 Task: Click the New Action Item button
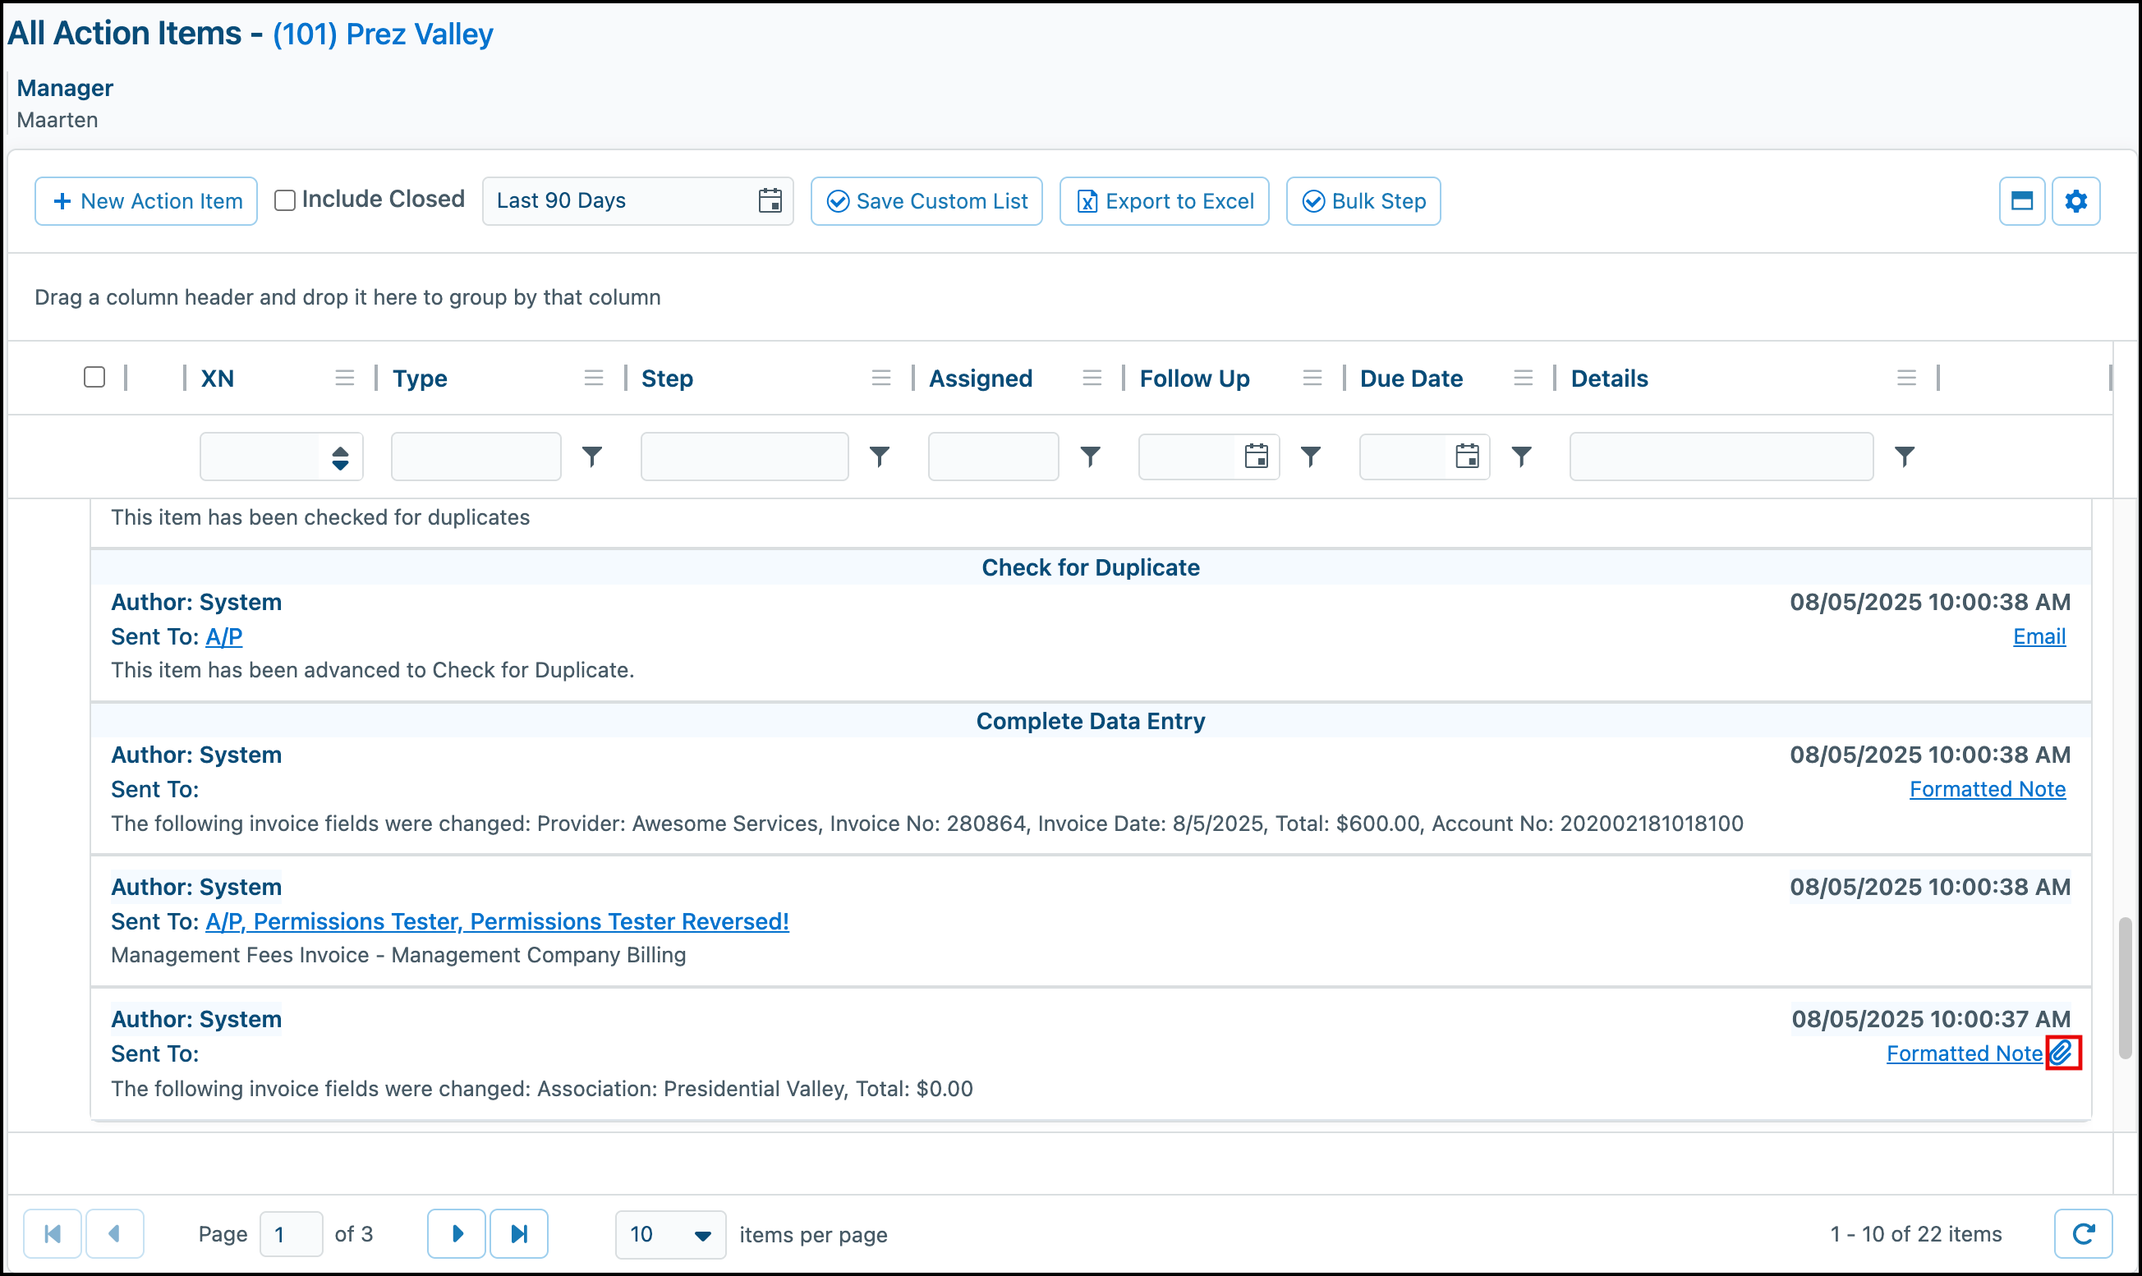[146, 201]
